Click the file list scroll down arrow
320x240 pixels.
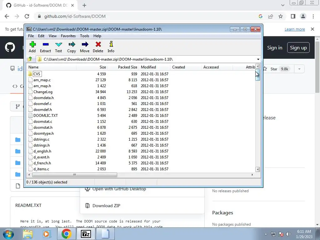[x=258, y=169]
